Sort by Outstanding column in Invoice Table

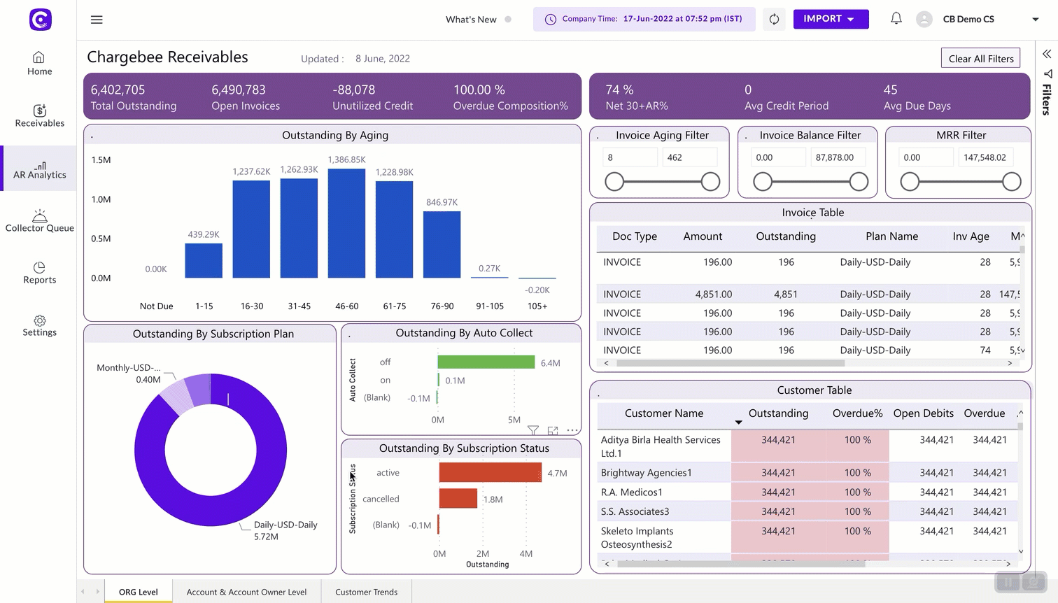coord(786,236)
